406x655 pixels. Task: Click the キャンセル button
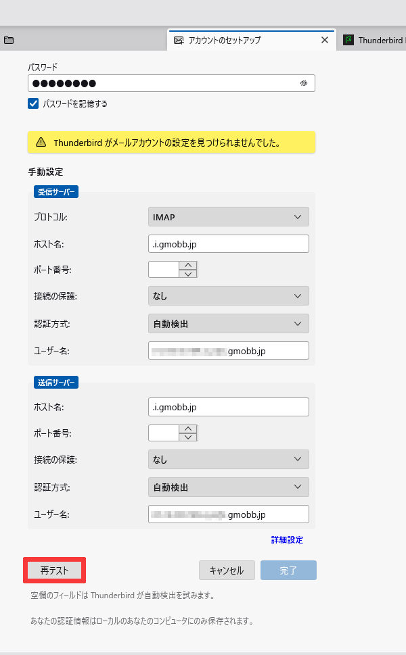[227, 571]
